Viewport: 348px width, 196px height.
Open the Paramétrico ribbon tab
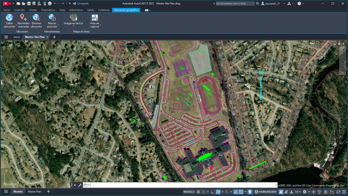[48, 10]
